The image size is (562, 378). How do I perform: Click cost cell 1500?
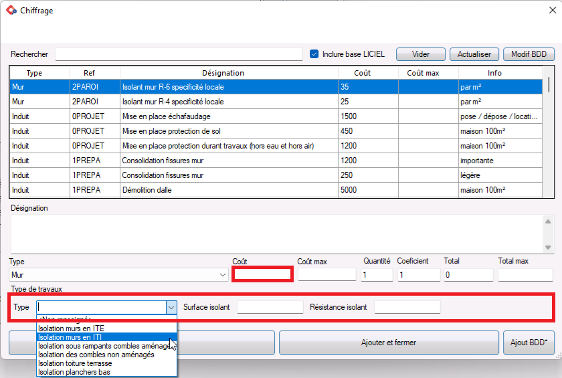coord(368,116)
